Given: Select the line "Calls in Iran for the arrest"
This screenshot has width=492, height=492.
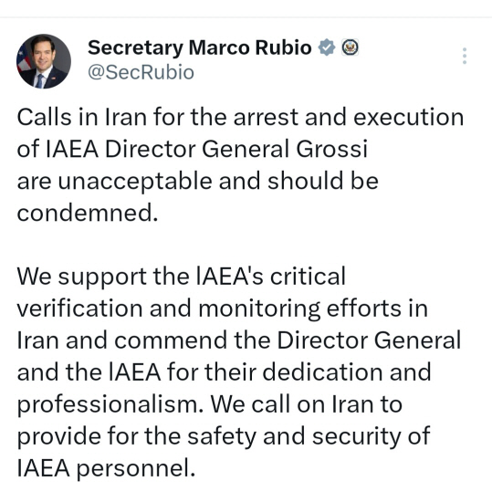Looking at the screenshot, I should tap(158, 117).
